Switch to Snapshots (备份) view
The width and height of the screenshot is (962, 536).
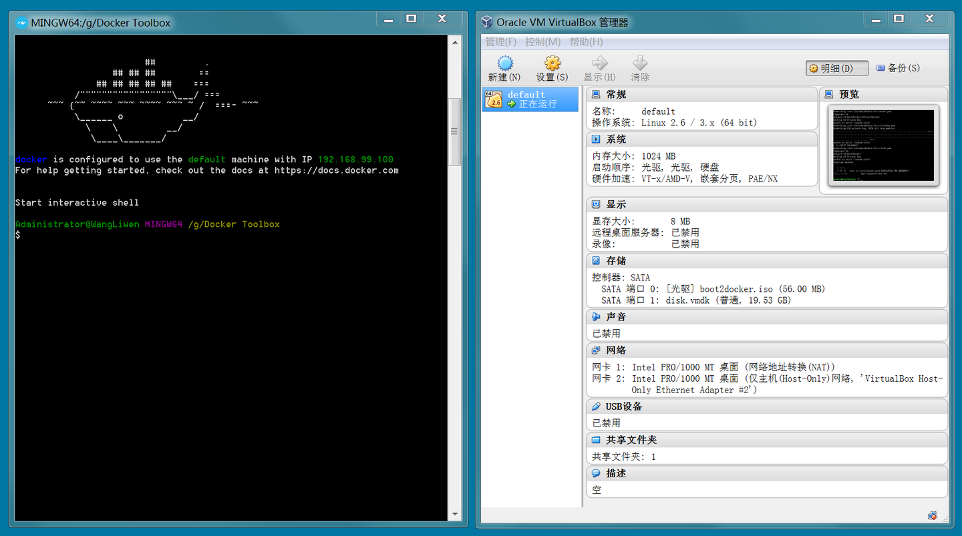(x=898, y=68)
